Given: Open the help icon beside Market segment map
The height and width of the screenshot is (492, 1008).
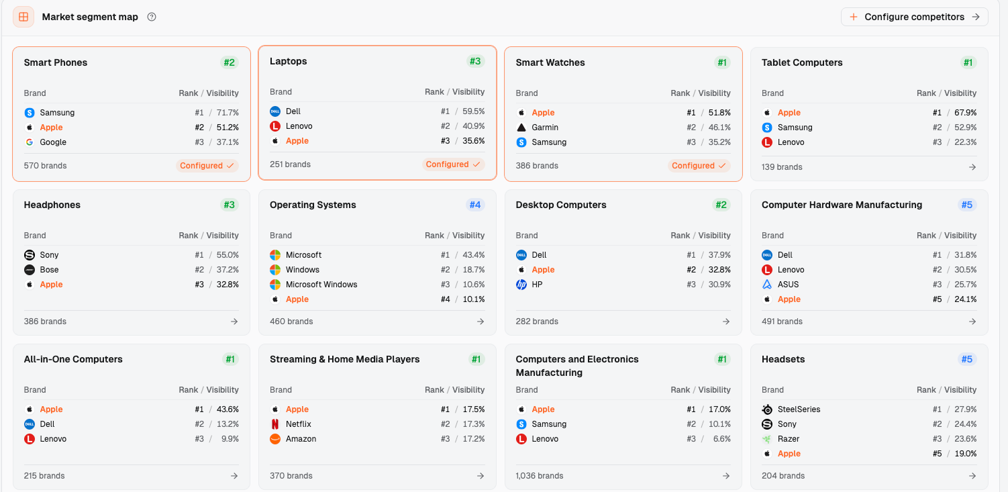Looking at the screenshot, I should (152, 17).
